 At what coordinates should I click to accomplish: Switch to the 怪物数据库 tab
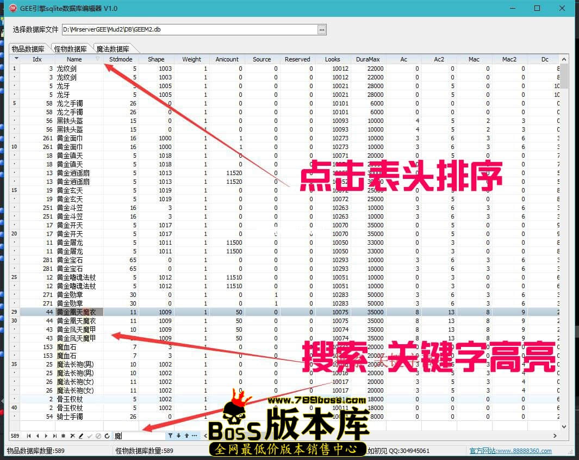pyautogui.click(x=71, y=49)
